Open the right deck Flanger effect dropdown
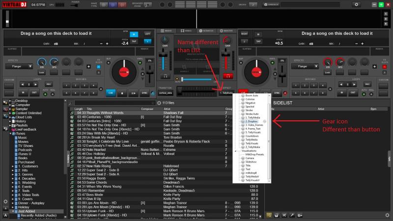Image resolution: width=393 pixels, height=221 pixels. point(305,66)
